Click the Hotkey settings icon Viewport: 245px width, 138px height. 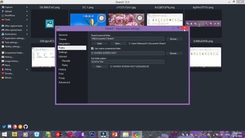(3, 46)
